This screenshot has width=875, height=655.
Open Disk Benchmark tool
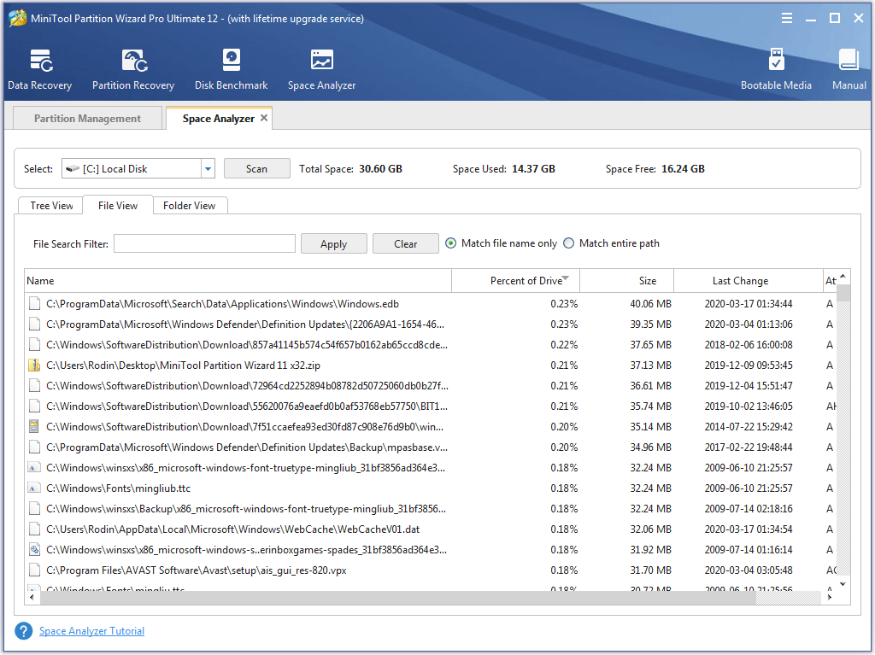coord(231,69)
